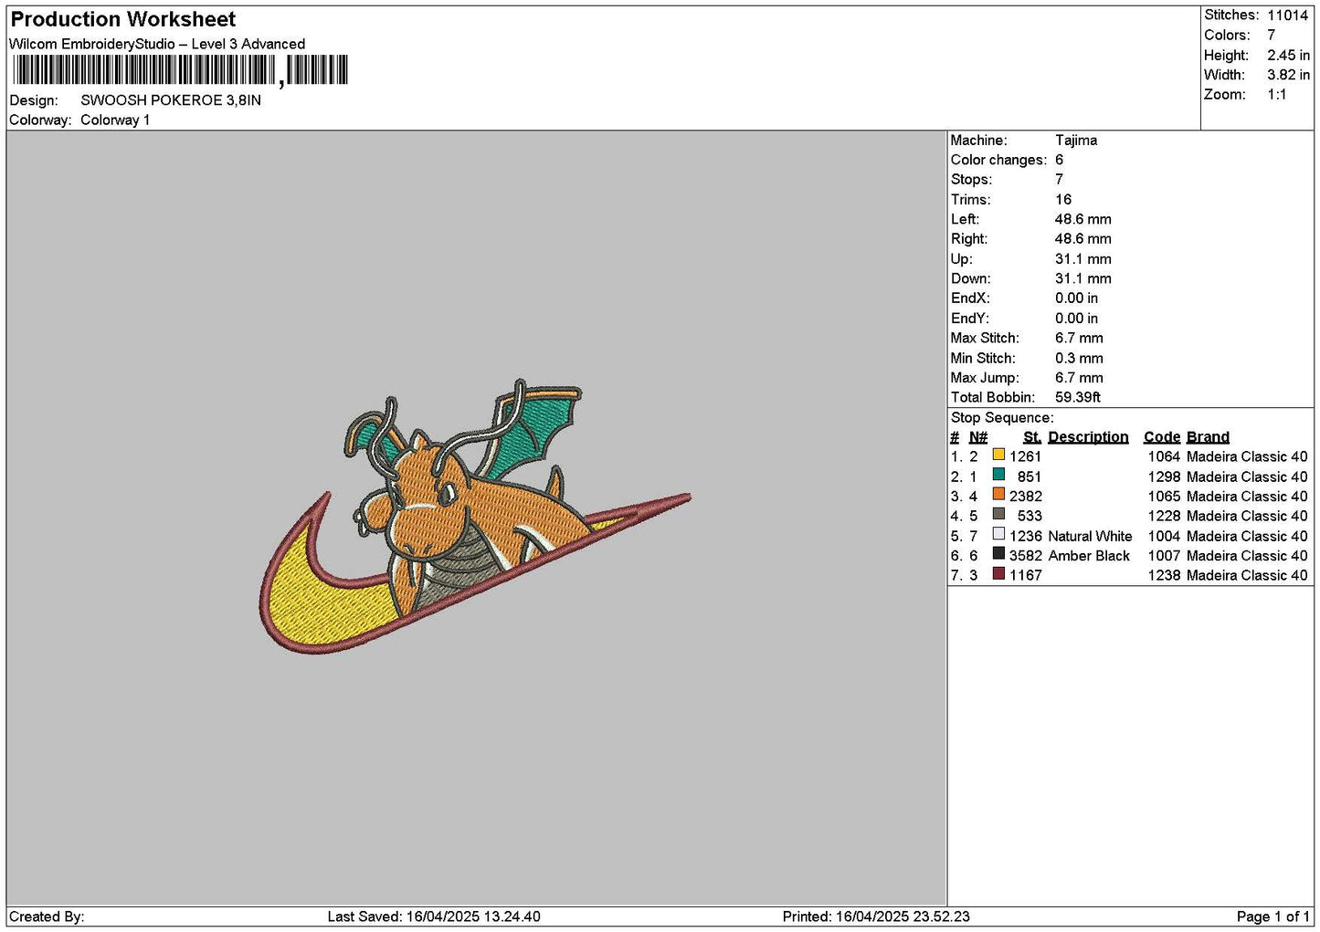Click the Colorway 1 value
The height and width of the screenshot is (932, 1320).
(x=115, y=120)
